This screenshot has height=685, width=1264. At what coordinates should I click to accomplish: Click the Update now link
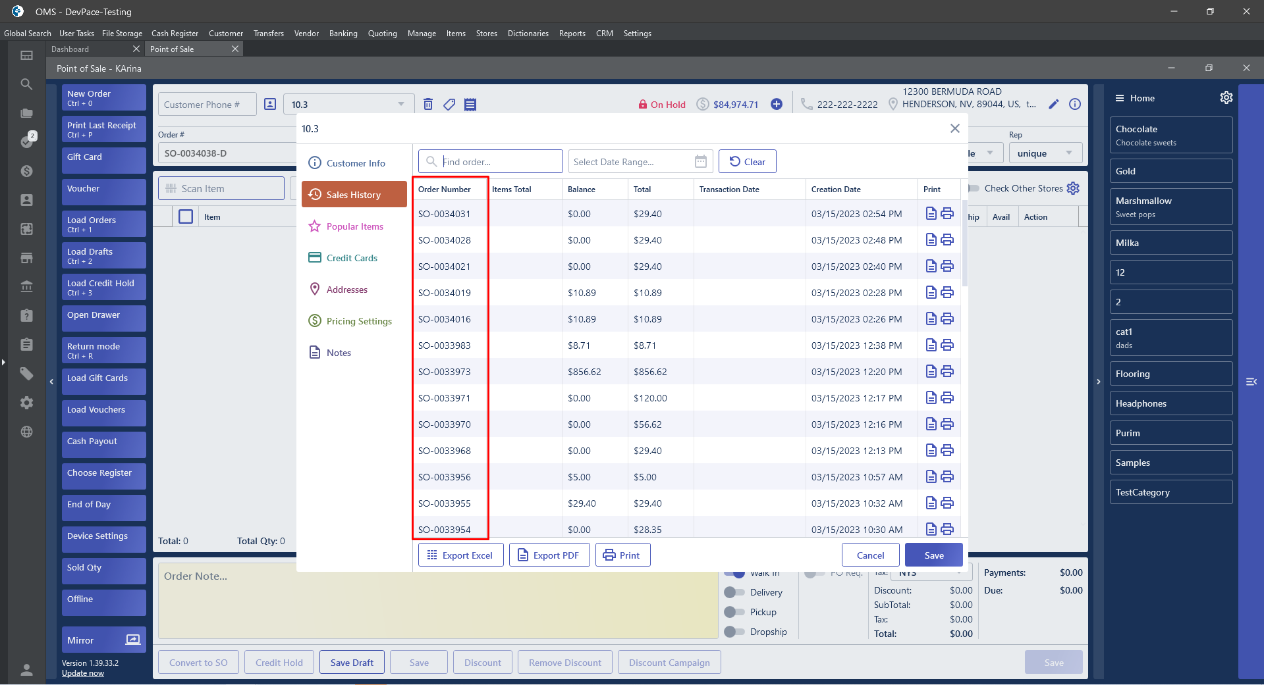click(x=83, y=673)
